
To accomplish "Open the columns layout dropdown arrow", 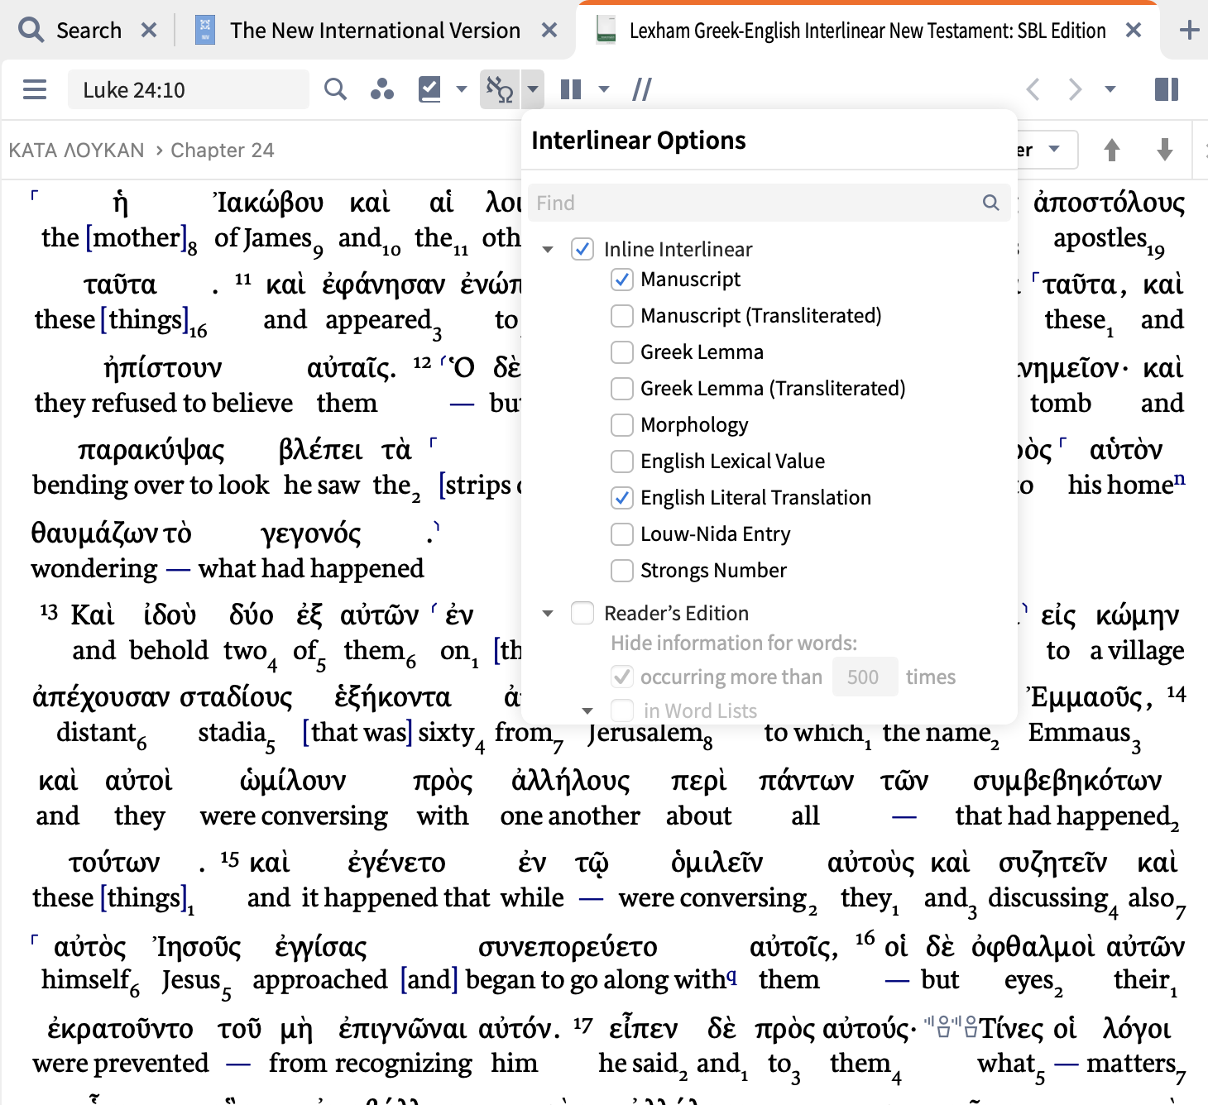I will click(604, 89).
